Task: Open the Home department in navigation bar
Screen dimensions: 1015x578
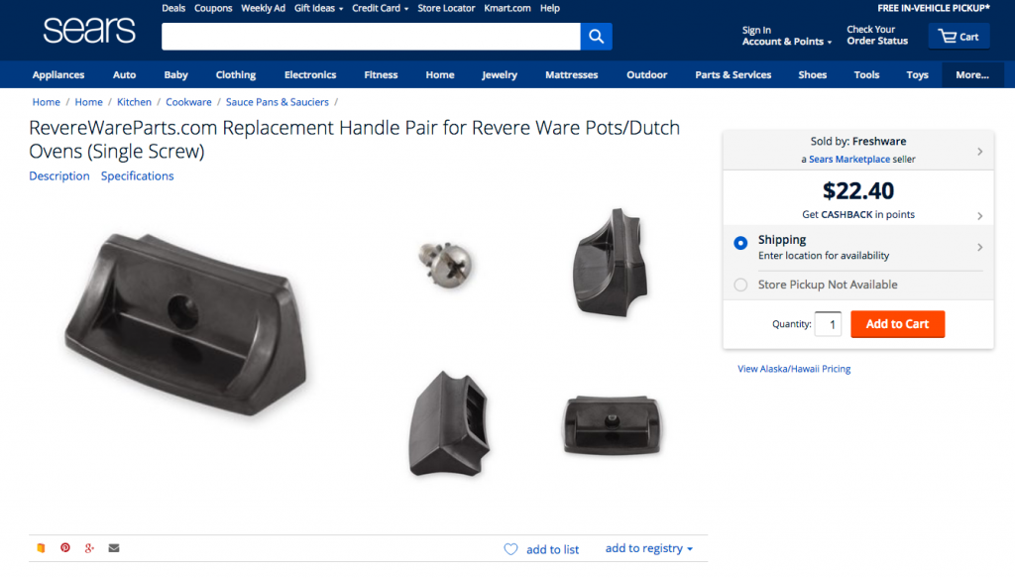Action: tap(439, 75)
